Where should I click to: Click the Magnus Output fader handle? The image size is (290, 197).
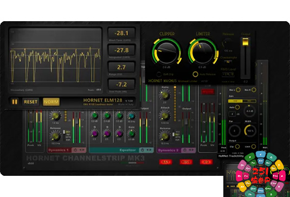[246, 41]
